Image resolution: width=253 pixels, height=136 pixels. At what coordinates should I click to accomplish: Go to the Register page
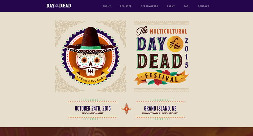(x=126, y=6)
